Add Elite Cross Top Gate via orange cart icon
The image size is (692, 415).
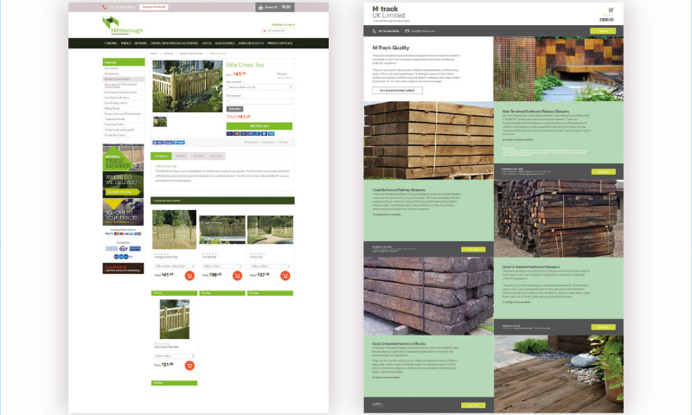189,365
